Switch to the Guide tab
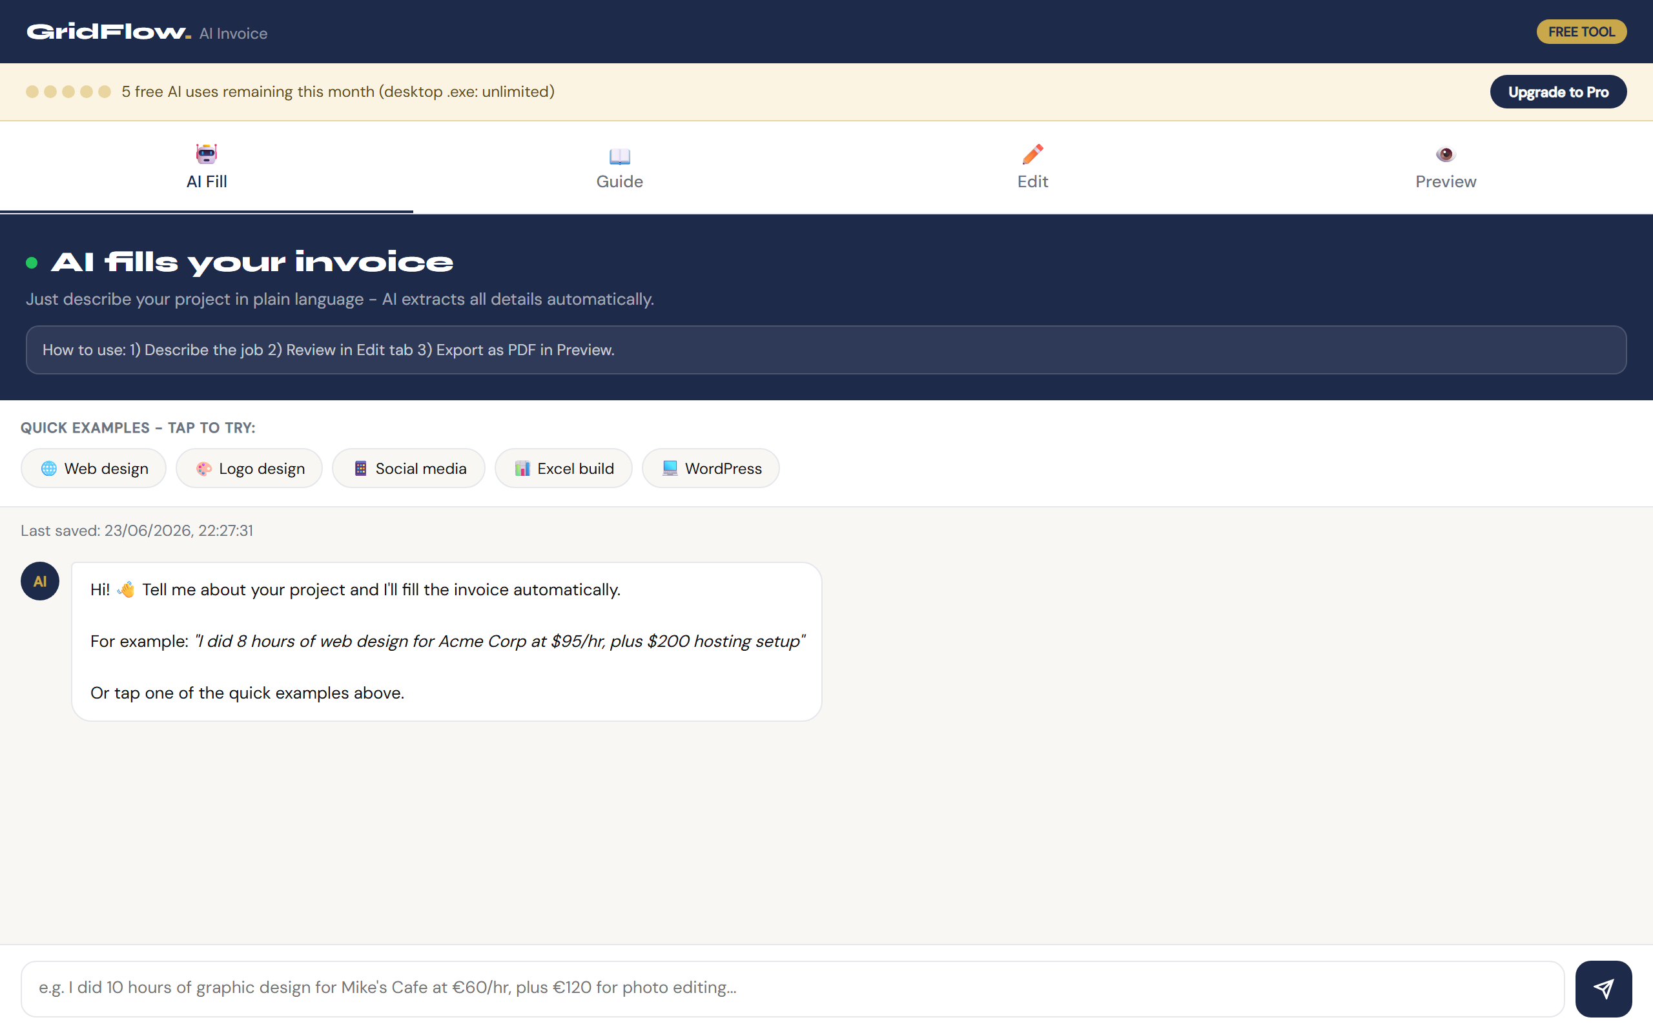 [x=619, y=167]
